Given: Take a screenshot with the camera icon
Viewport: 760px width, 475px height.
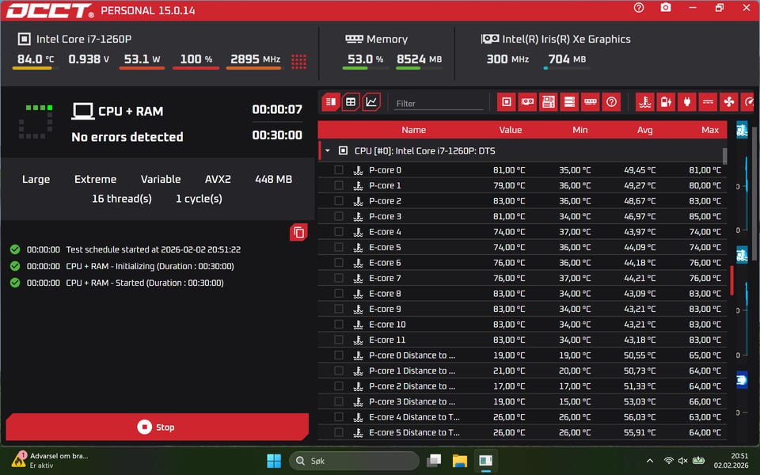Looking at the screenshot, I should pos(666,8).
